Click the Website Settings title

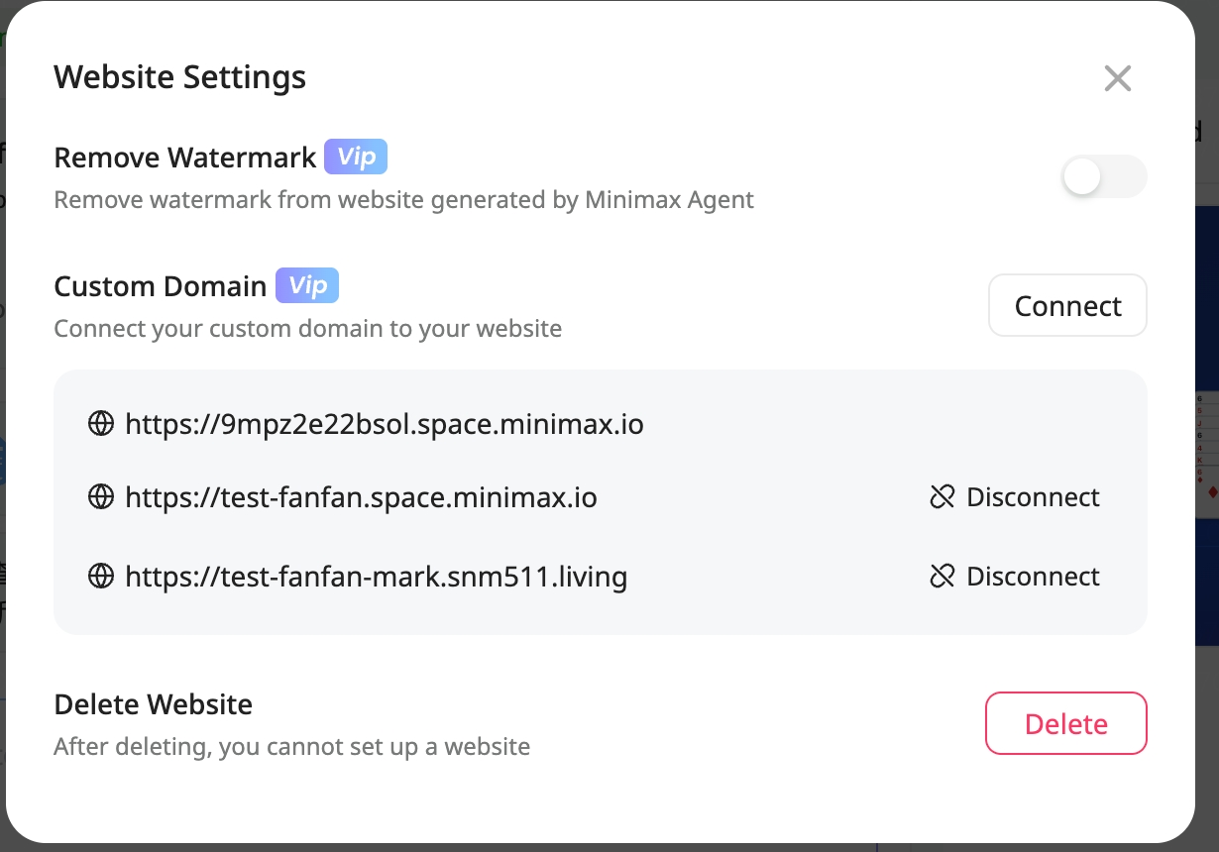coord(179,77)
